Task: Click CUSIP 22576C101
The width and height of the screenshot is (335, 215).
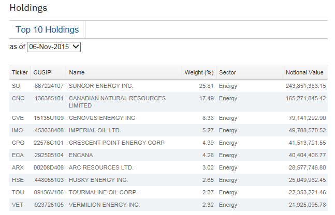Action: pos(49,143)
